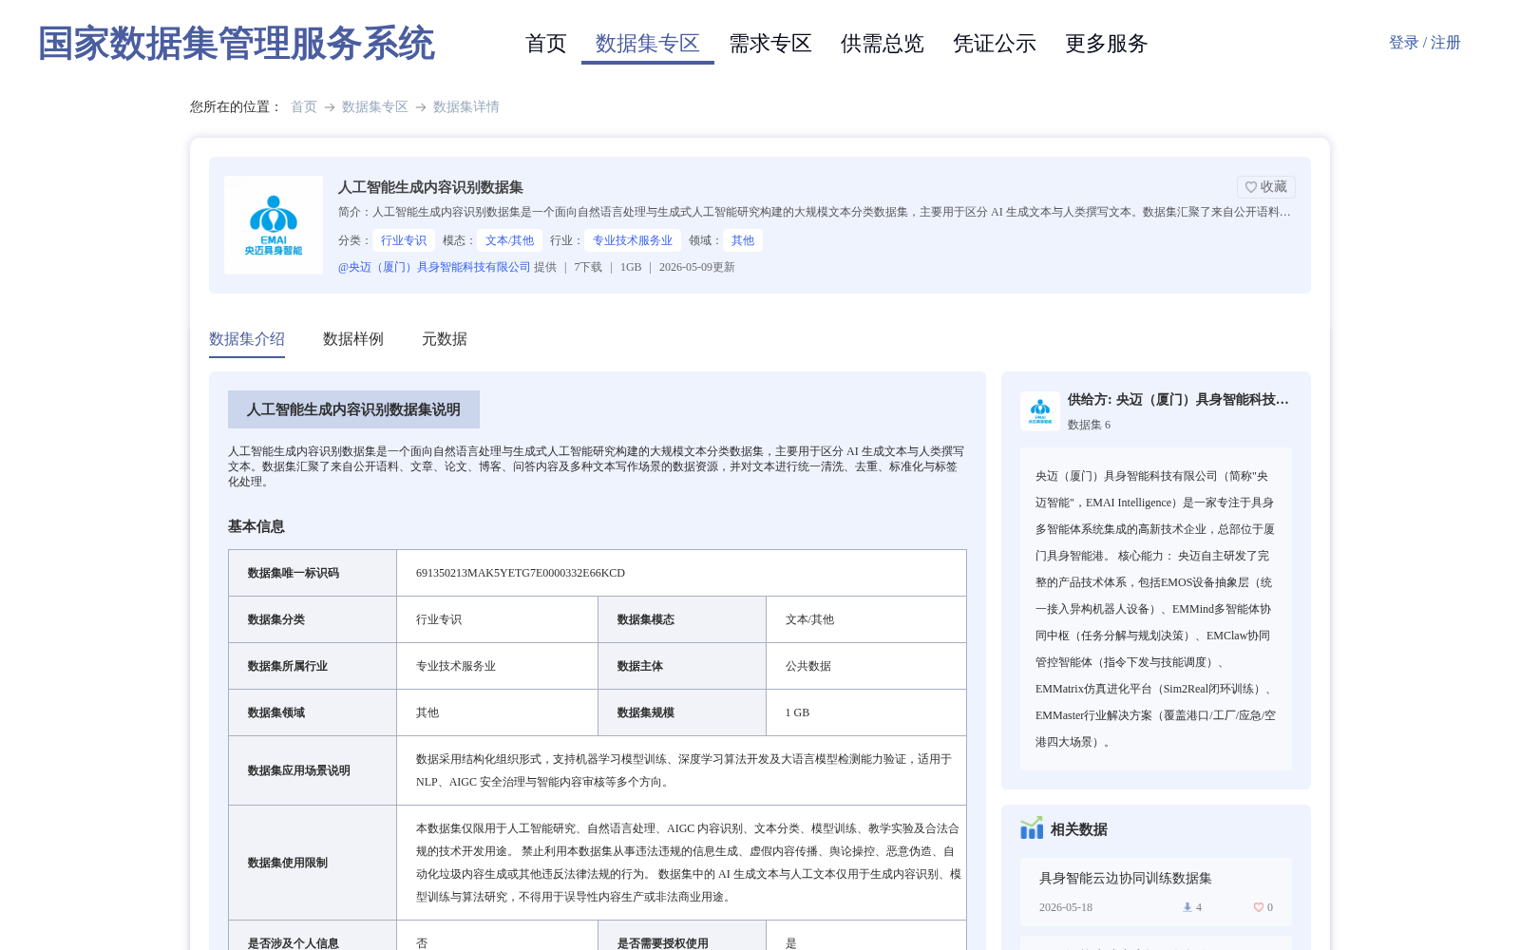Click the 相关数据 chart icon
The width and height of the screenshot is (1520, 950).
pos(1032,828)
